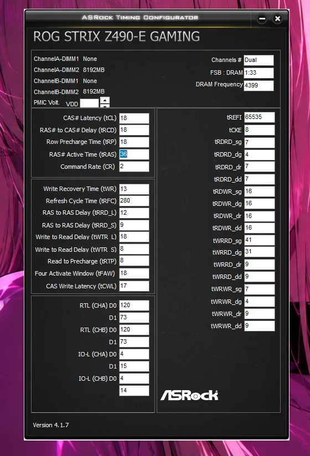Click the VDD voltage input box

89,103
